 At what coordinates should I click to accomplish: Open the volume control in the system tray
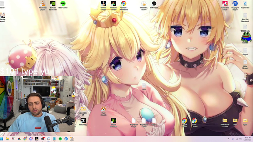240,139
